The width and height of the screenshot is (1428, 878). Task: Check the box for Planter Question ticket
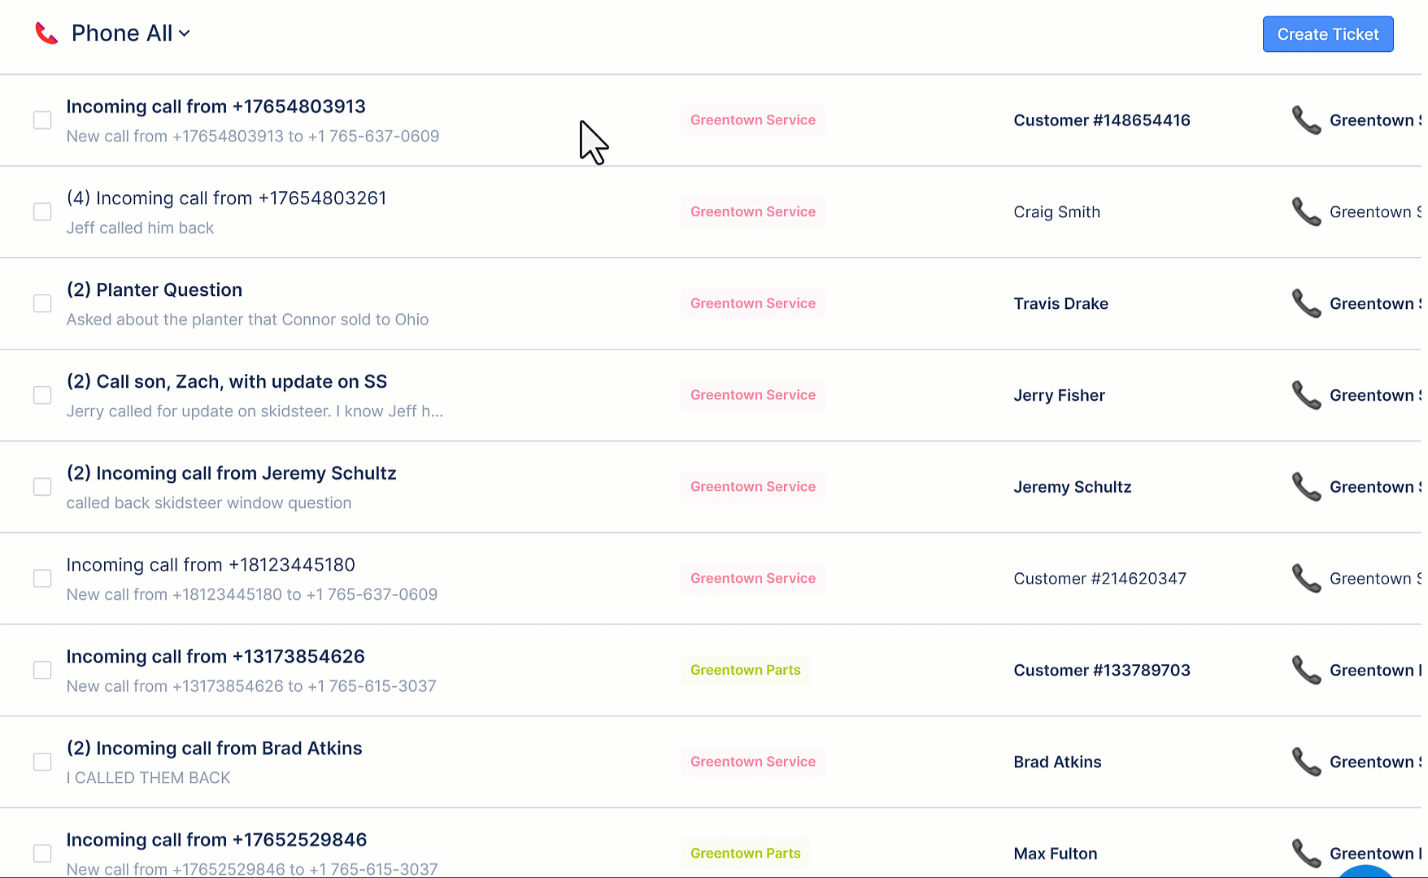pos(42,304)
